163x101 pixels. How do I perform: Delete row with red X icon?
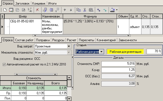[37, 10]
